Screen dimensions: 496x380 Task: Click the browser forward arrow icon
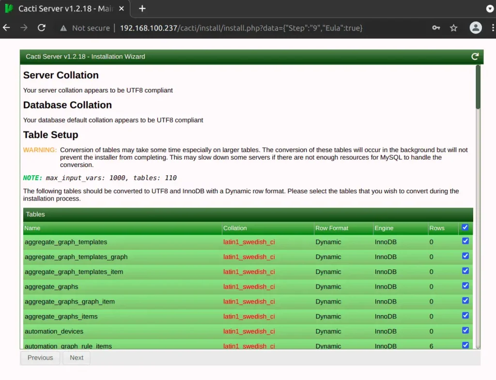pos(24,28)
